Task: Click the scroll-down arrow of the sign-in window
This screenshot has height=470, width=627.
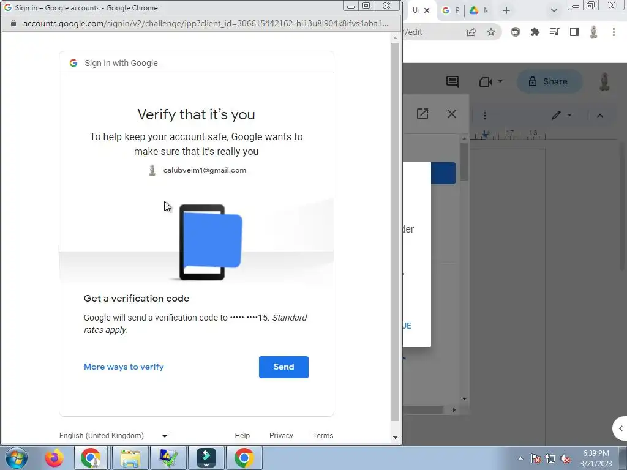Action: click(395, 437)
